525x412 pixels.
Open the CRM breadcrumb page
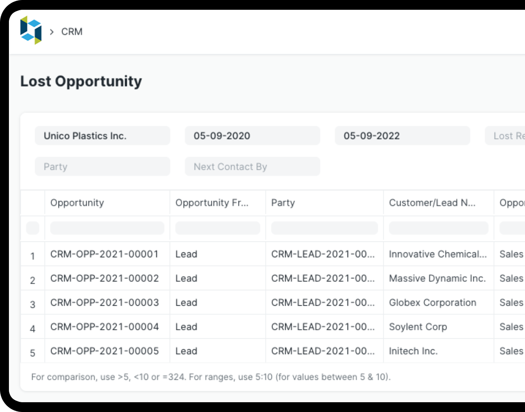[72, 31]
